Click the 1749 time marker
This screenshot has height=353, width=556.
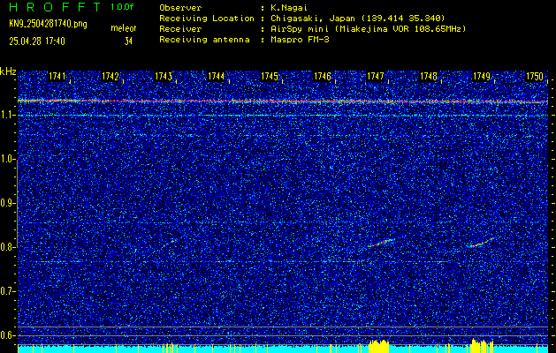tap(482, 76)
